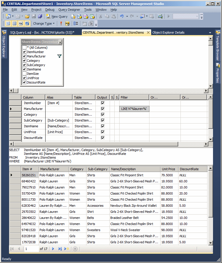Click the Navigate Backward icon
Viewport: 222px width, 263px height.
click(x=142, y=16)
